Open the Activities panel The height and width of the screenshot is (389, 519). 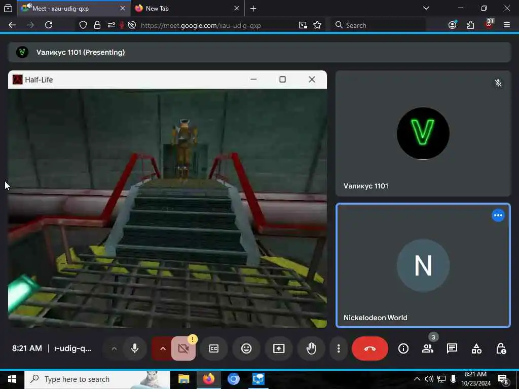click(x=476, y=348)
